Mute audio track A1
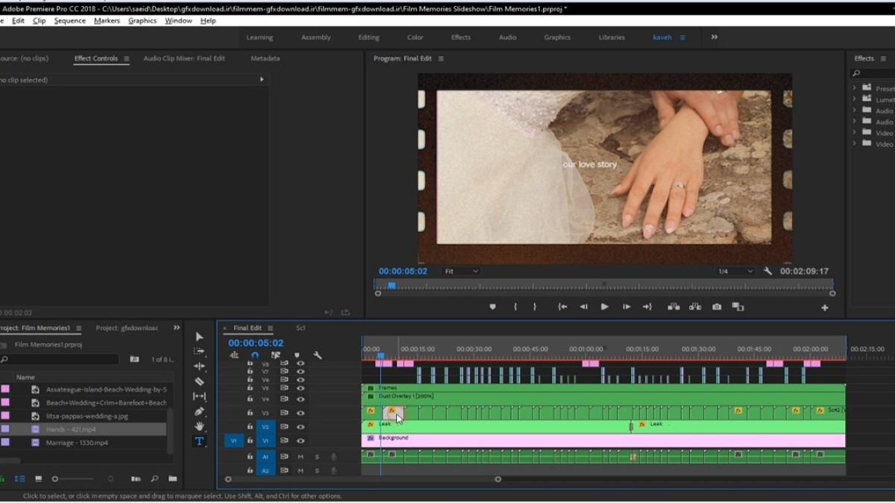The width and height of the screenshot is (895, 503). tap(301, 457)
